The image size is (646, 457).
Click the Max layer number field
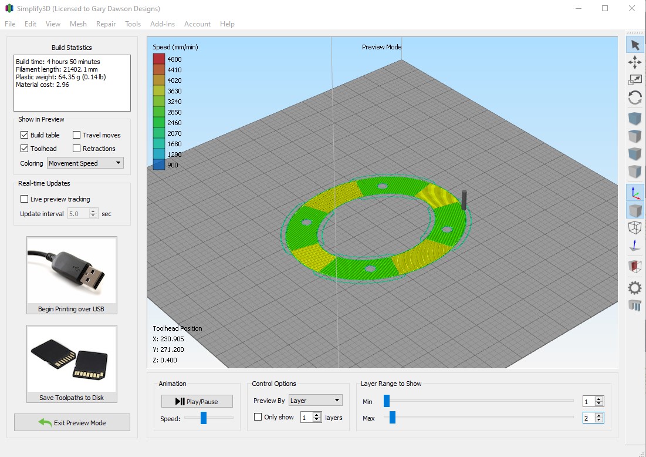pyautogui.click(x=589, y=418)
